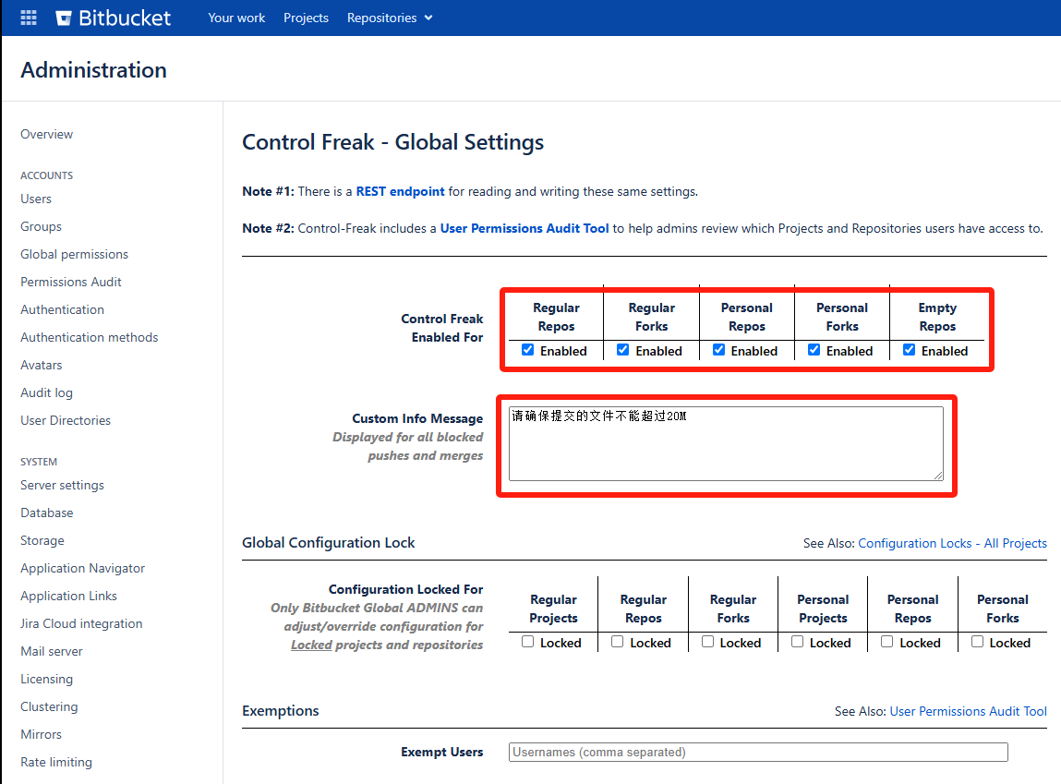Open Database settings
Image resolution: width=1061 pixels, height=784 pixels.
point(47,513)
